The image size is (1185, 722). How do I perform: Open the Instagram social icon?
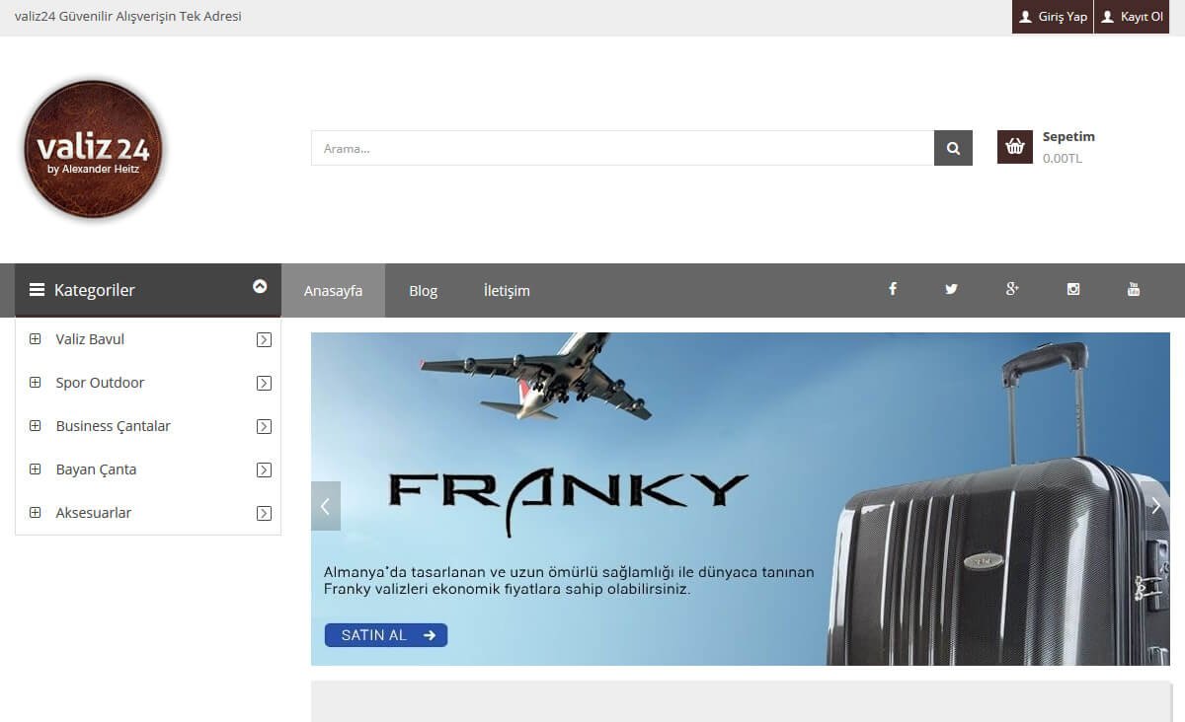pyautogui.click(x=1073, y=289)
